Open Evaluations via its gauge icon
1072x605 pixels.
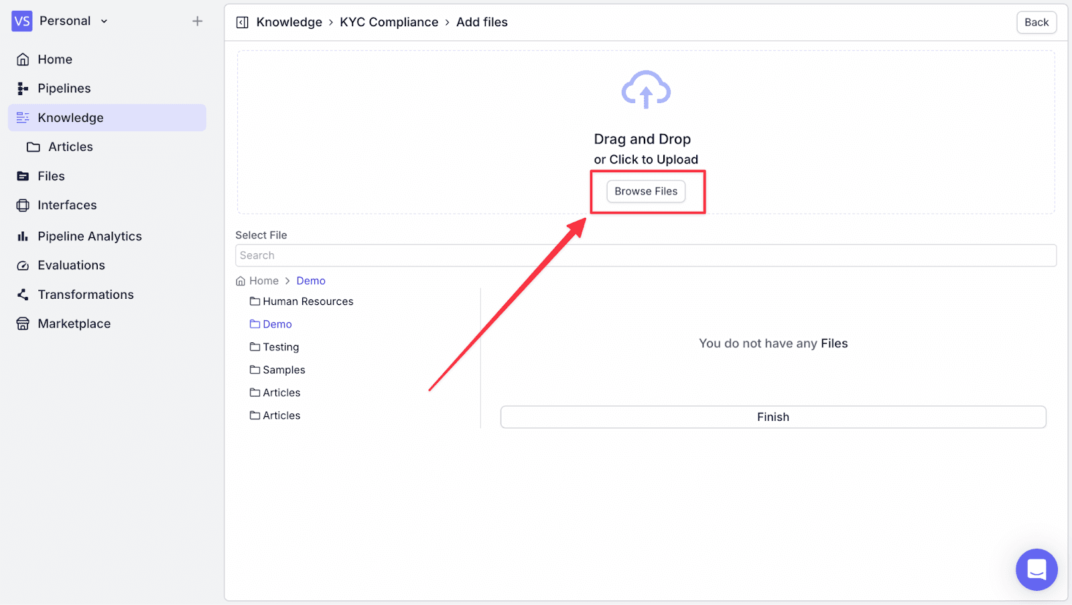tap(23, 265)
